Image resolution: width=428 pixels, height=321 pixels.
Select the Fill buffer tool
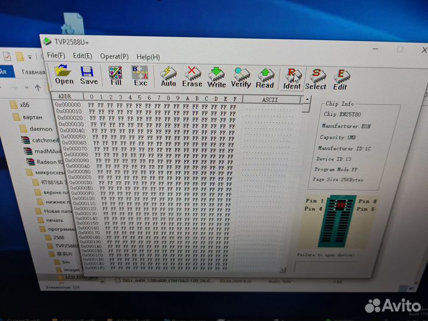[116, 75]
